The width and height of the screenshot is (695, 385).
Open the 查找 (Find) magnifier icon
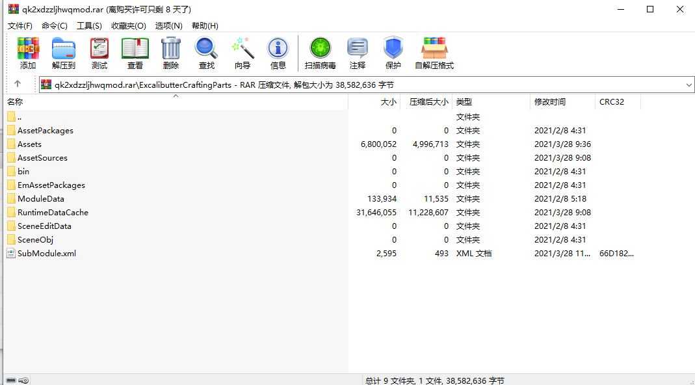point(207,53)
